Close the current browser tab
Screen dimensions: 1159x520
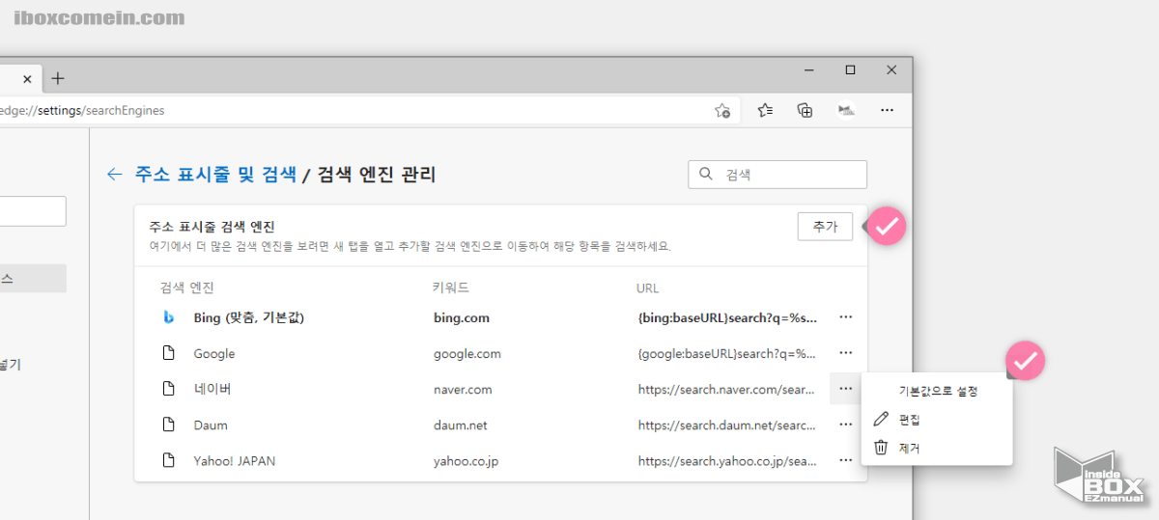tap(27, 78)
